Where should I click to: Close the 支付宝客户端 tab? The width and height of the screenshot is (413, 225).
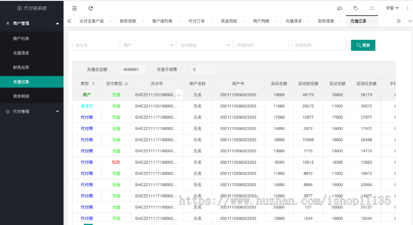pos(111,21)
